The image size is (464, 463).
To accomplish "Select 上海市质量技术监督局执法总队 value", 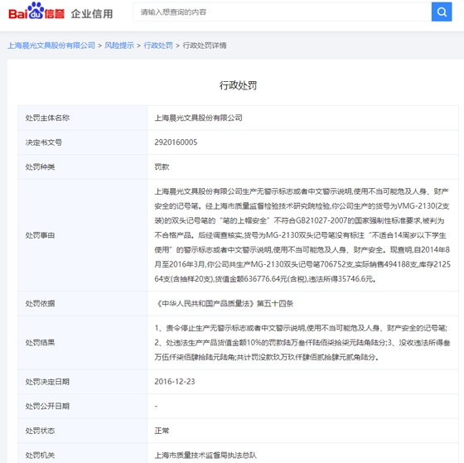I will pyautogui.click(x=205, y=456).
